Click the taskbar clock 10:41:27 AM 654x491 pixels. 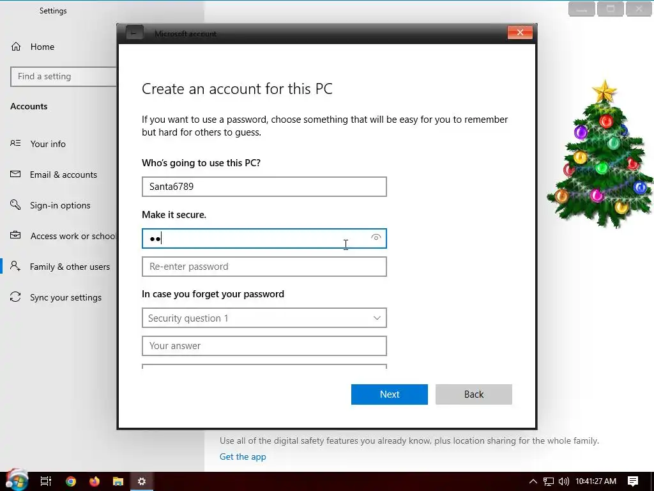(x=596, y=481)
